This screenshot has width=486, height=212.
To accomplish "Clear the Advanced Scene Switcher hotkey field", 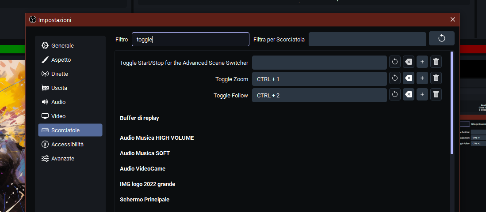I will point(409,63).
